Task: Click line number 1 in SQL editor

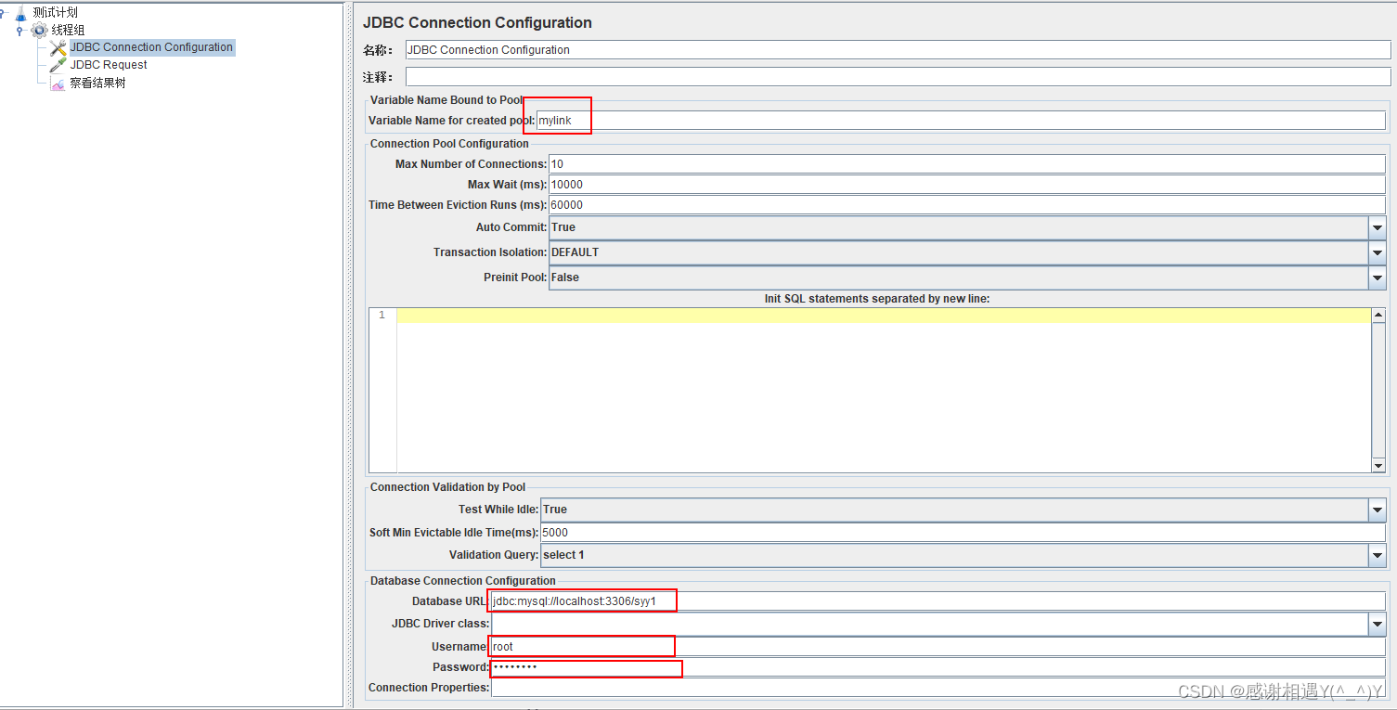Action: (x=382, y=316)
